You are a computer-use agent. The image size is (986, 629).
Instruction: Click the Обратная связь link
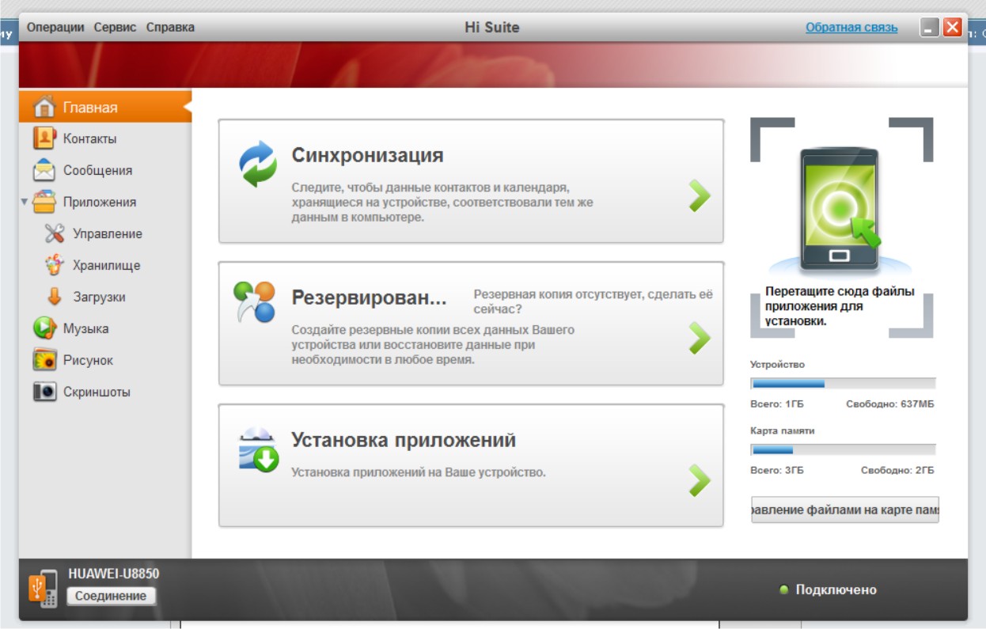coord(851,27)
